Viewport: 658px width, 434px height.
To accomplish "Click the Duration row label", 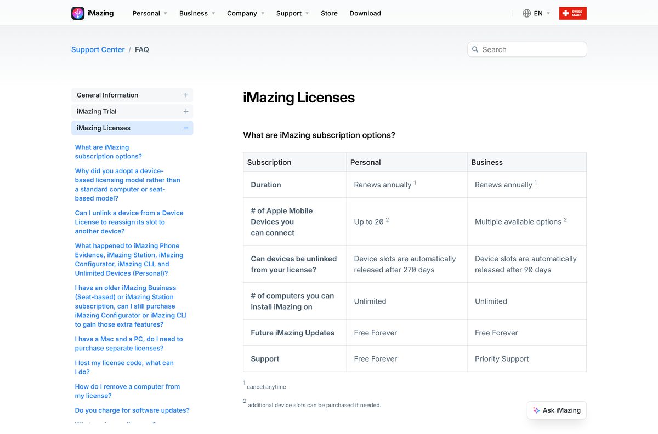I will tap(266, 185).
